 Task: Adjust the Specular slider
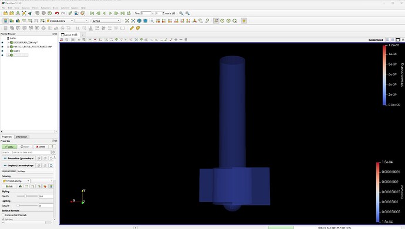[28, 206]
